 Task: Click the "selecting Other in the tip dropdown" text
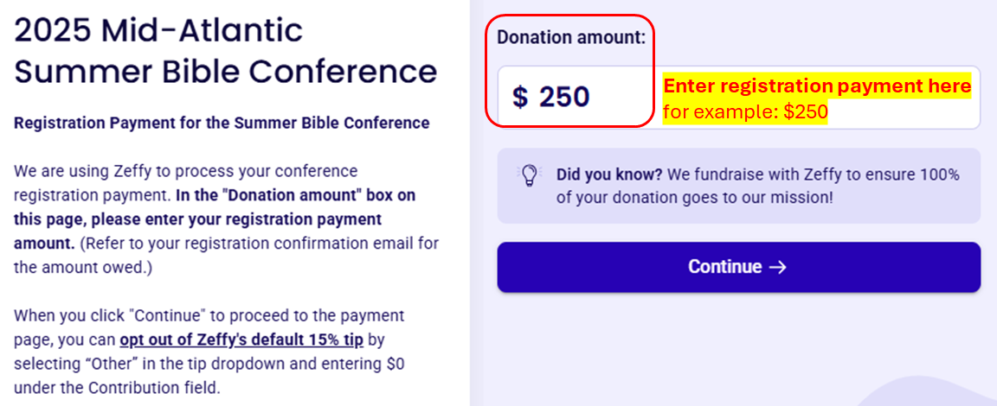click(x=130, y=364)
